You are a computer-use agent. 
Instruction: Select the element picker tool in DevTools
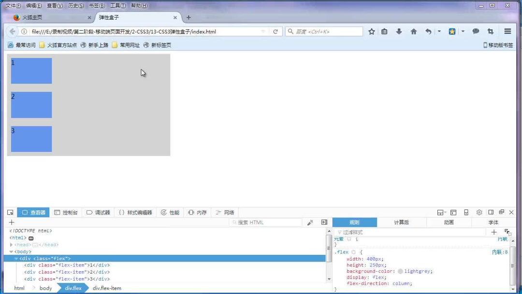(x=11, y=212)
